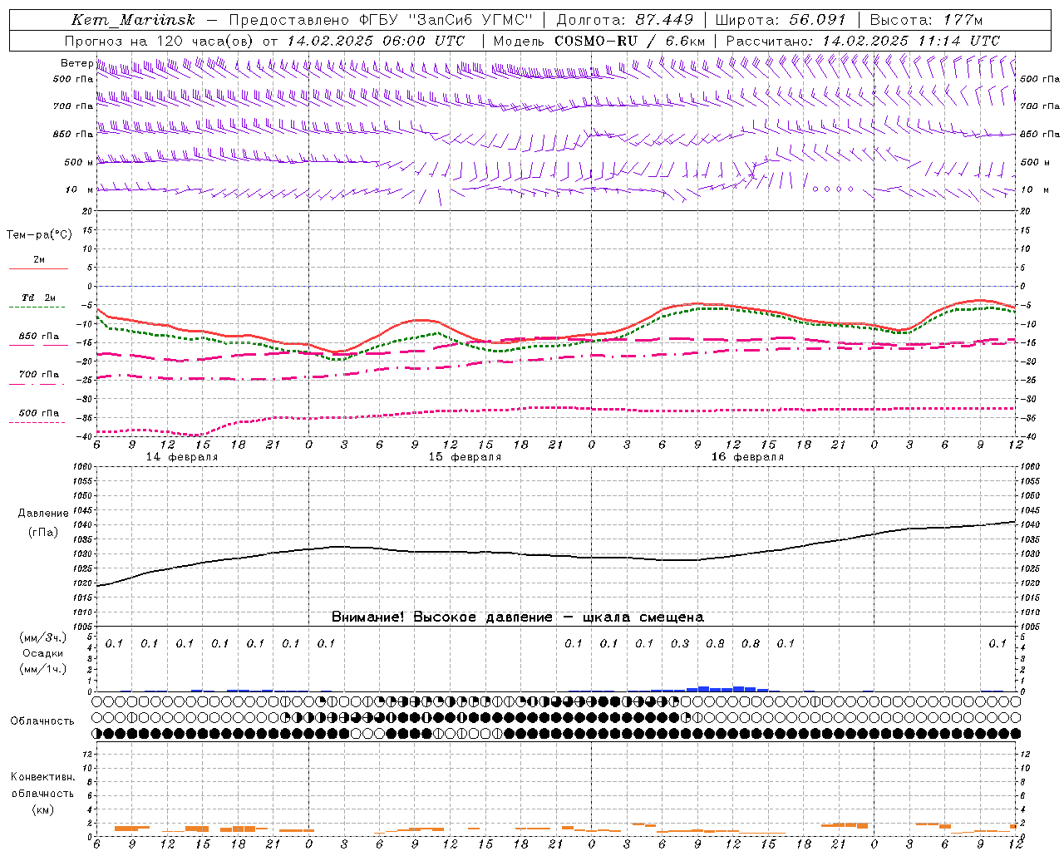Click the "(км)" unit under convective cloudiness
1064x851 pixels.
(42, 809)
